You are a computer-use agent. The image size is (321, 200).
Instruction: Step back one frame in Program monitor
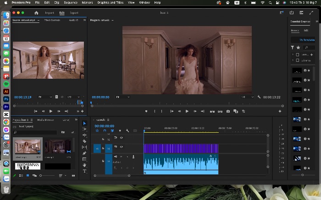[180, 111]
